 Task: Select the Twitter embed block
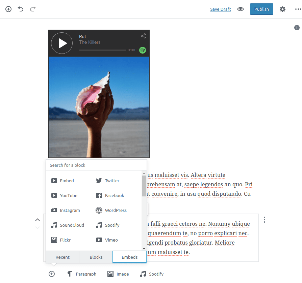pyautogui.click(x=108, y=181)
